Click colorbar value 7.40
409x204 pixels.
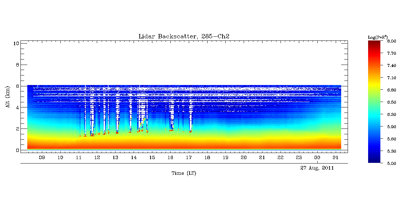391,66
